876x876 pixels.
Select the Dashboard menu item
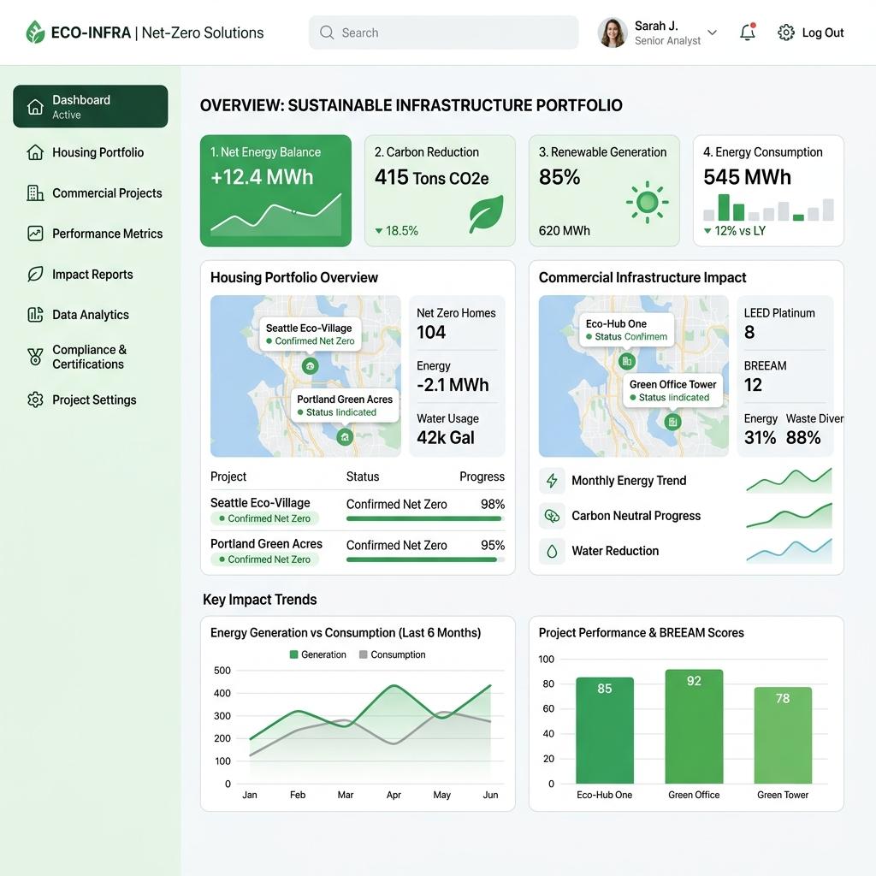pos(91,106)
